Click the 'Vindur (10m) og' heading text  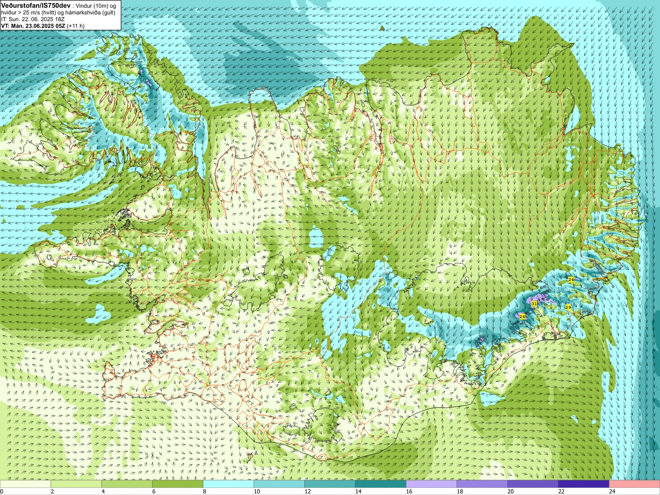[x=97, y=5]
